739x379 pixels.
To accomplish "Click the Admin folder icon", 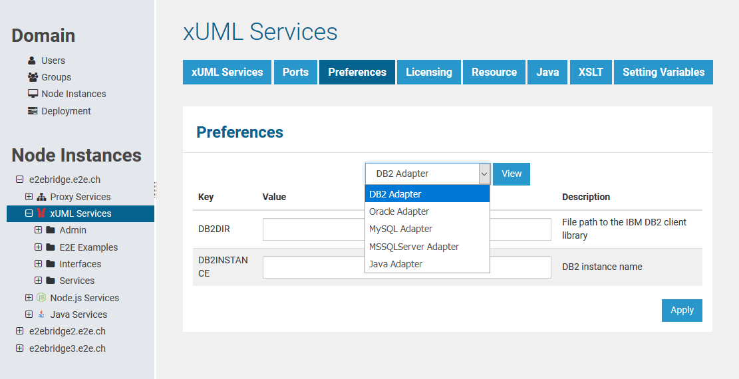I will 51,230.
